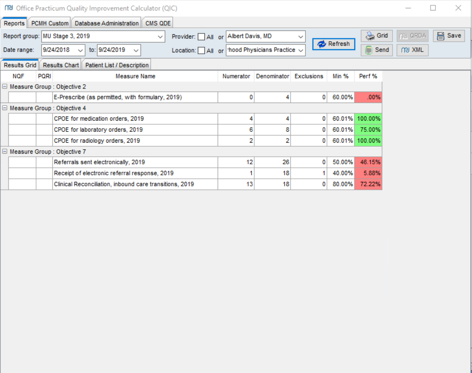Click numerator 6 in laboratory orders row
Screen dimensions: 472x373
click(236, 129)
